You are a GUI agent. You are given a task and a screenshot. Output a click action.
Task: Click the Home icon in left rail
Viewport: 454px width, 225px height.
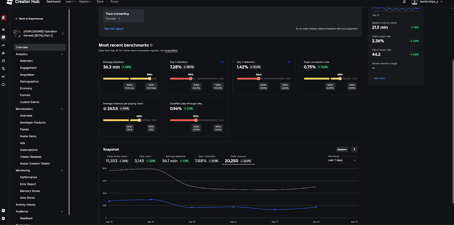(x=3, y=30)
